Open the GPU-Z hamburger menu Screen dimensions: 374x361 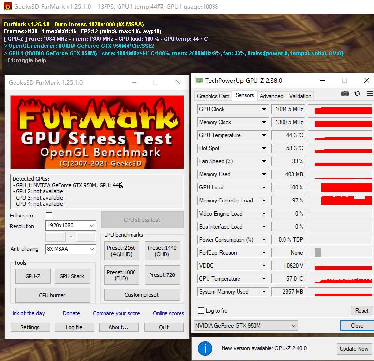coord(370,93)
